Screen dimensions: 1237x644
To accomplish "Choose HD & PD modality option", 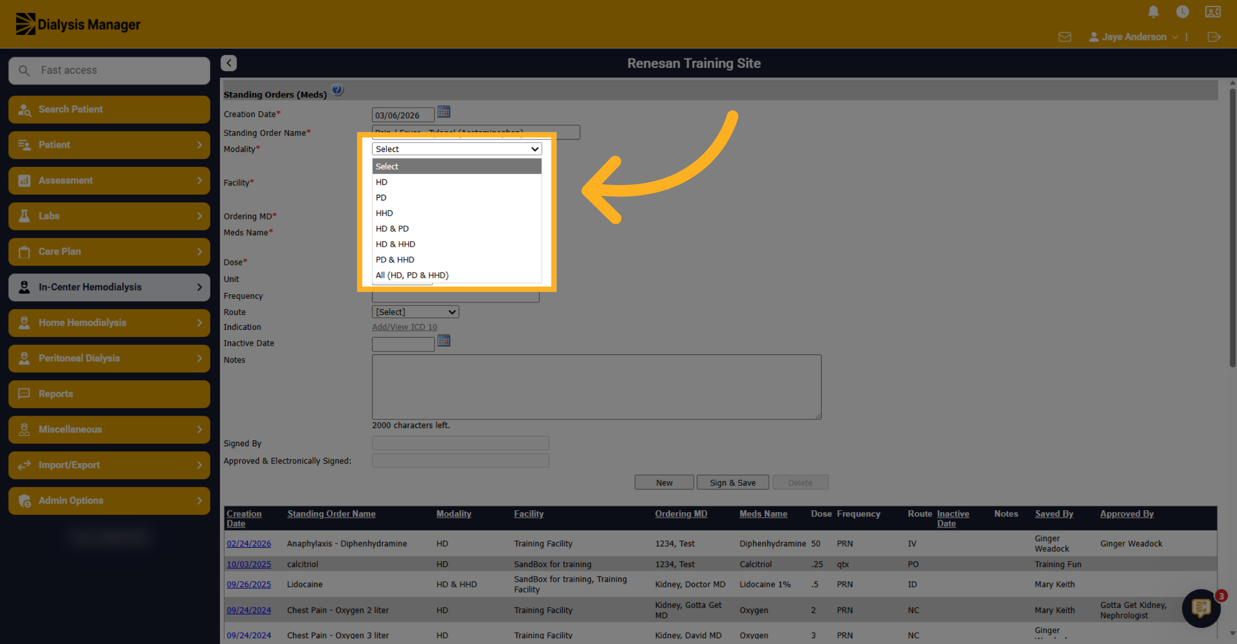I will (457, 228).
